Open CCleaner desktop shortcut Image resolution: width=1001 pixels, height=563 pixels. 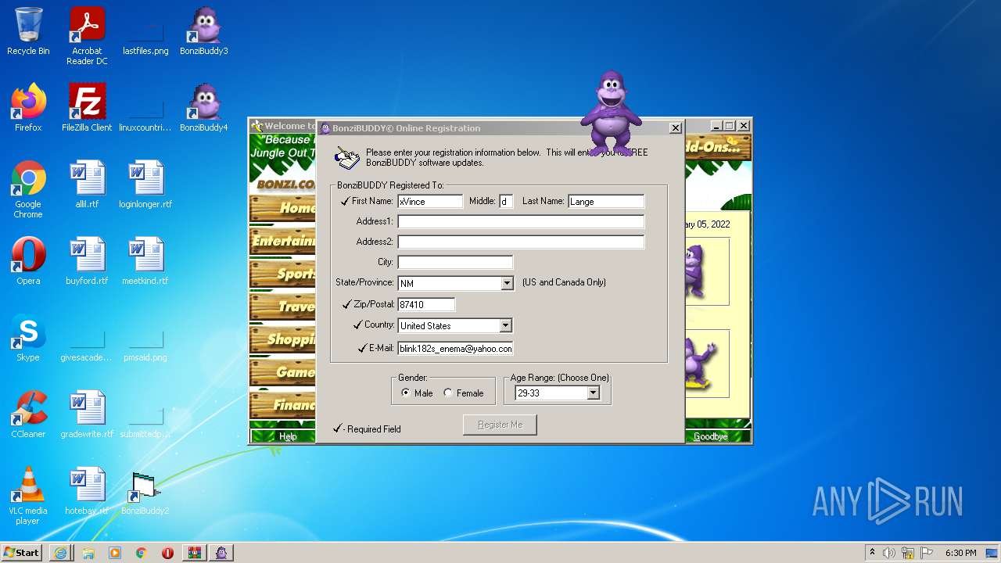tap(28, 414)
